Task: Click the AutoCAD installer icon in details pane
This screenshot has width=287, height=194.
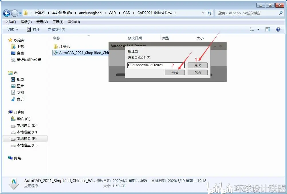Action: (x=14, y=184)
